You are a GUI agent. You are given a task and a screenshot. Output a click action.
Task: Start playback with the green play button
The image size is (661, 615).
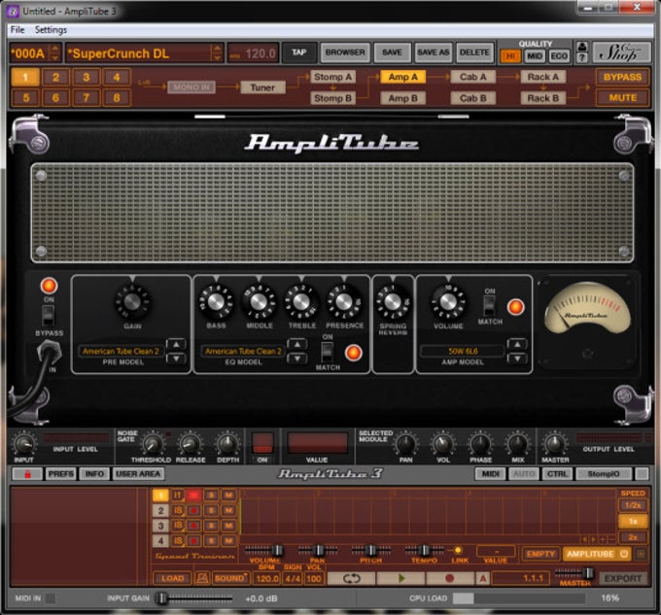click(x=400, y=578)
